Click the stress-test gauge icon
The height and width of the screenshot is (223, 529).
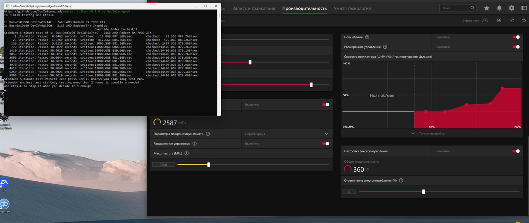pos(485,20)
